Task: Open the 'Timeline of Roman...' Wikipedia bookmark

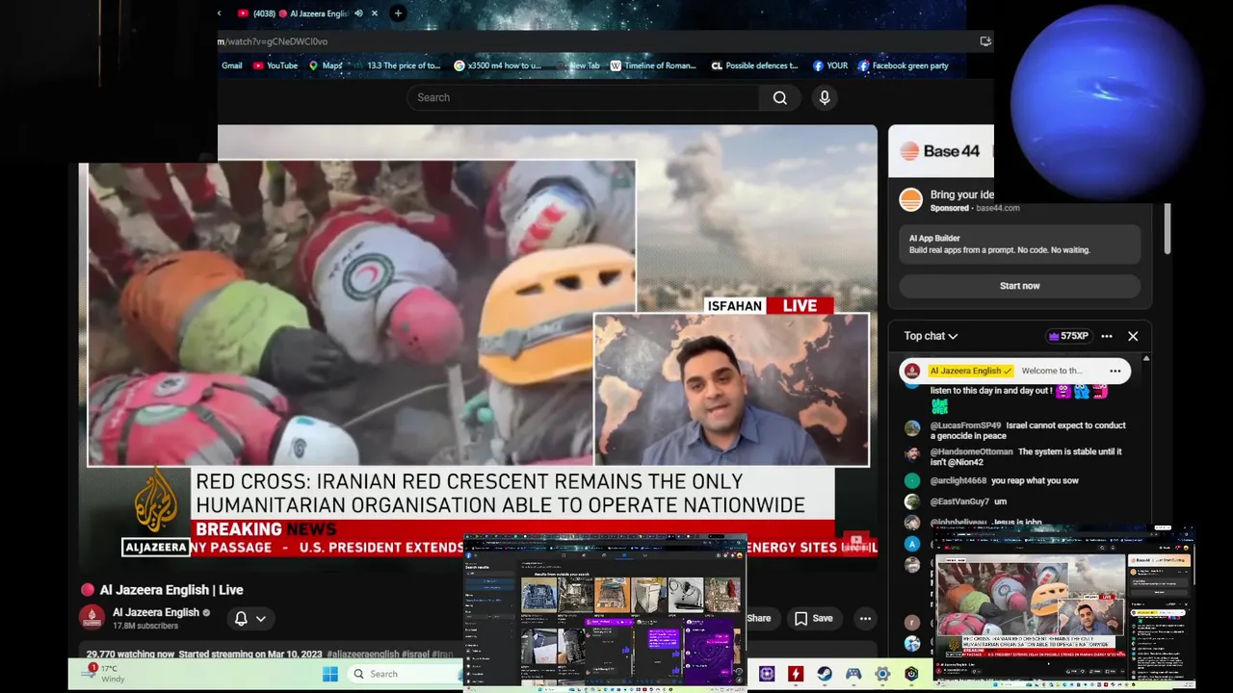Action: [x=653, y=65]
